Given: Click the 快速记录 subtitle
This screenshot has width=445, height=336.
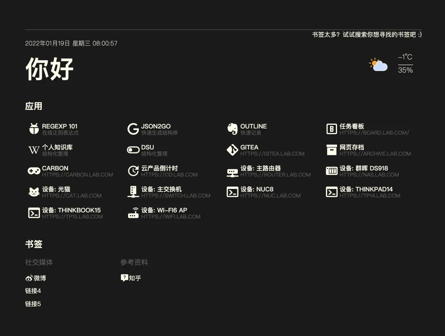Looking at the screenshot, I should [251, 133].
